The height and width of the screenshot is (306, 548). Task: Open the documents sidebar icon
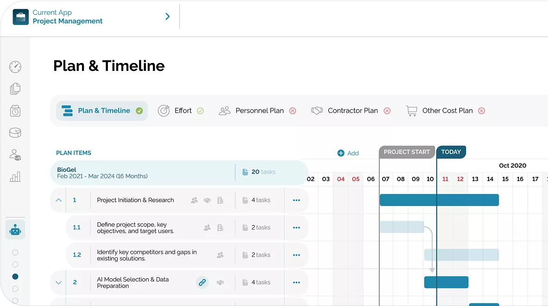pos(15,89)
